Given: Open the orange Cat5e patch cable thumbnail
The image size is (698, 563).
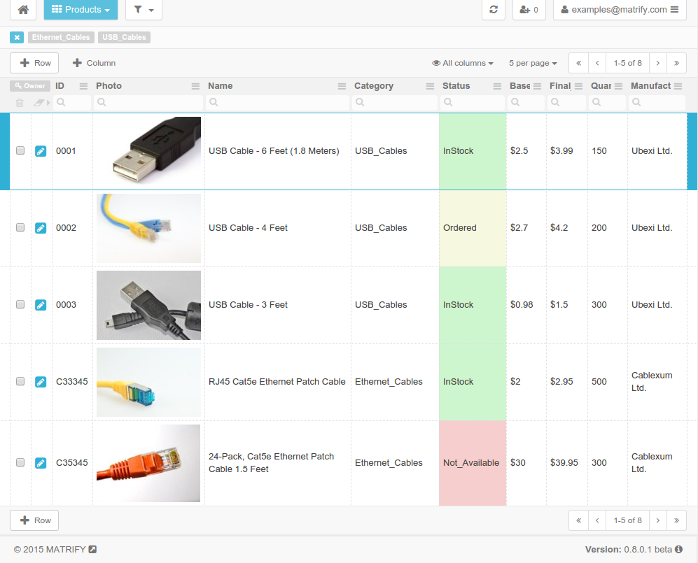Looking at the screenshot, I should pyautogui.click(x=148, y=462).
